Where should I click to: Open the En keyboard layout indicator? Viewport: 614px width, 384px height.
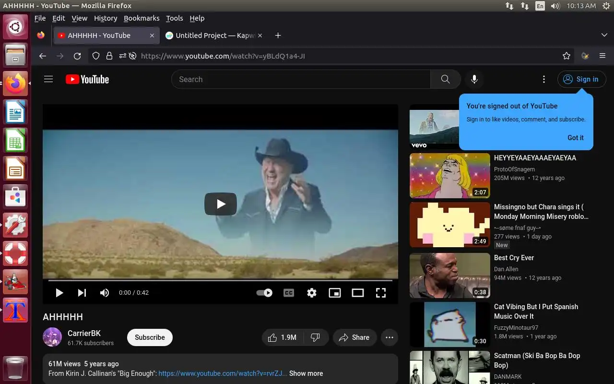coord(540,6)
